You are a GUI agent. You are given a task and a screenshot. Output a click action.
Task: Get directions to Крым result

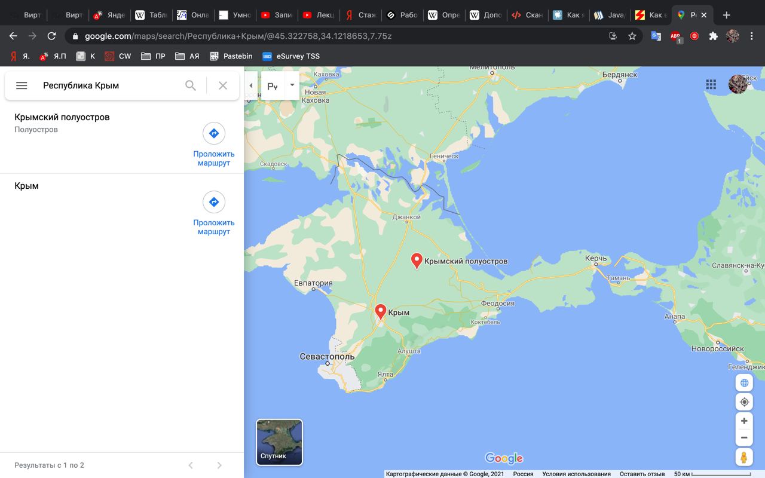pyautogui.click(x=214, y=213)
